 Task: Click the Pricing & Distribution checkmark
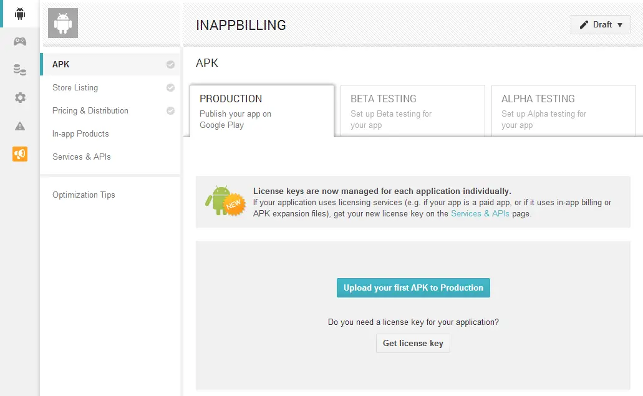tap(170, 111)
